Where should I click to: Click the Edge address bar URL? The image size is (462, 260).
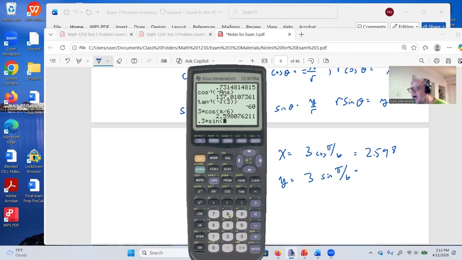(x=208, y=48)
